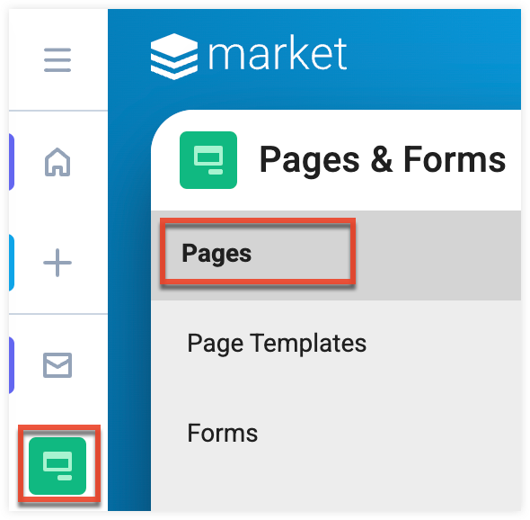Click the blue header banner right of market
The height and width of the screenshot is (520, 530).
pos(435,58)
